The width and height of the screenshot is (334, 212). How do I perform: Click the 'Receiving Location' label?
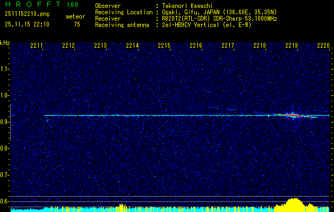coord(124,12)
